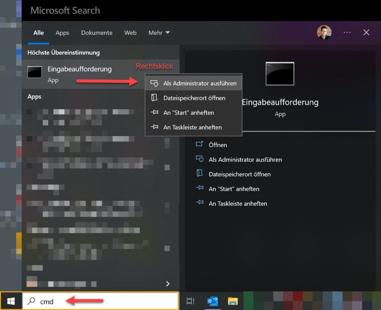
Task: Click the admin shield icon in preview pane
Action: click(x=199, y=159)
